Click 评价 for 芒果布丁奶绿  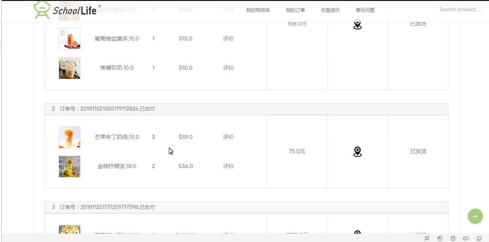coord(228,137)
